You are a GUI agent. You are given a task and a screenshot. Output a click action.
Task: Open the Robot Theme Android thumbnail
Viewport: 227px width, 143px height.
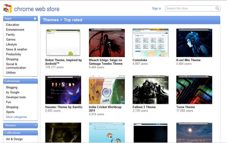(63, 42)
